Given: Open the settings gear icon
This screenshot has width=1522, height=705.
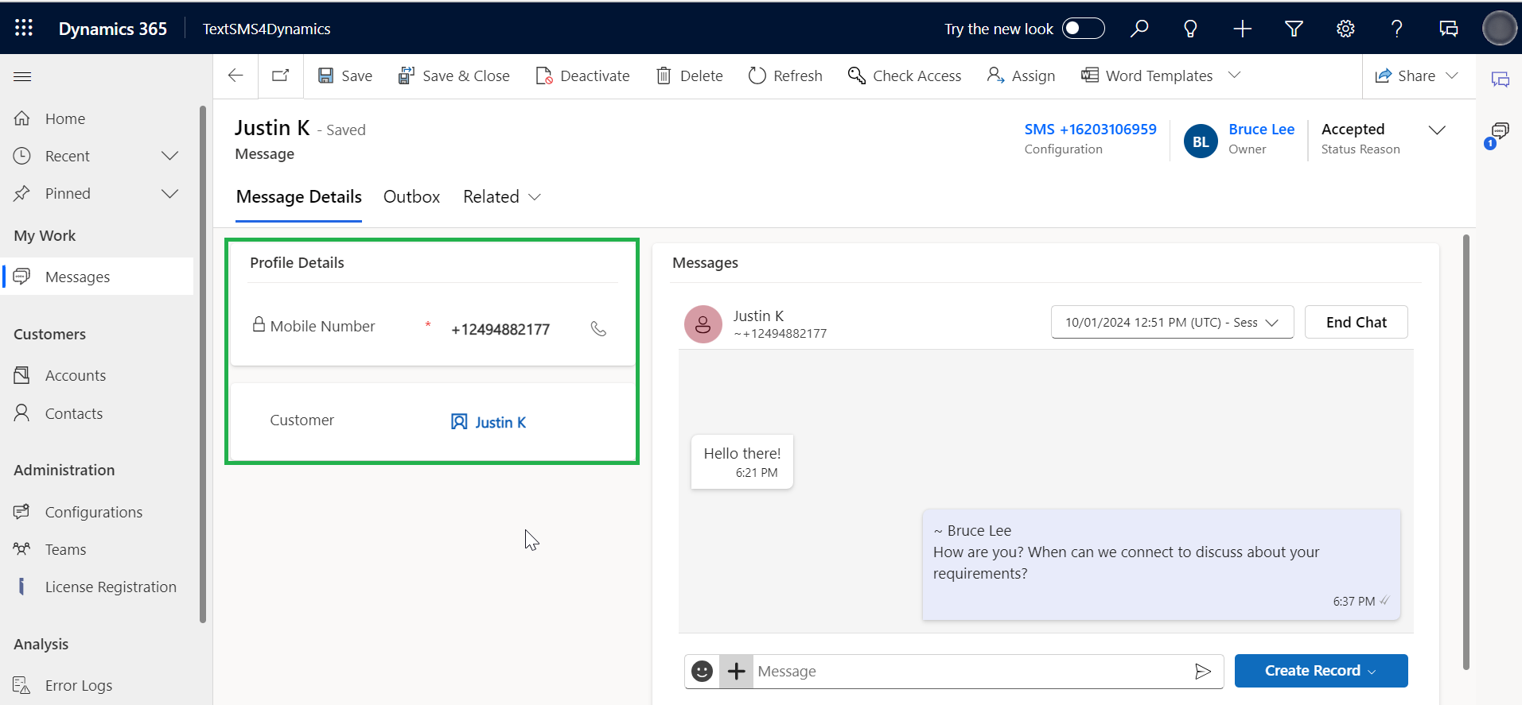Looking at the screenshot, I should tap(1345, 29).
